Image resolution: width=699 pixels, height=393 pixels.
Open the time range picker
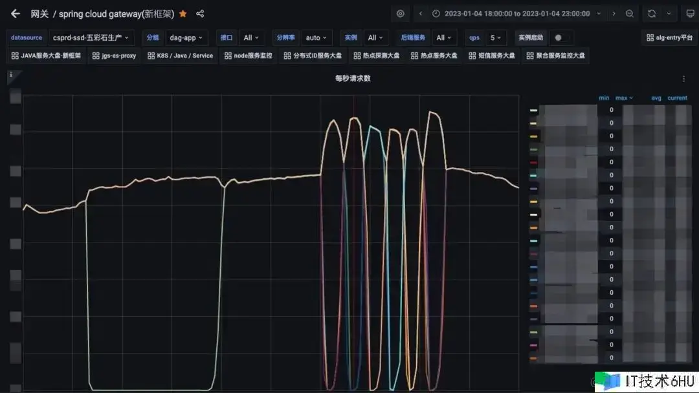516,14
